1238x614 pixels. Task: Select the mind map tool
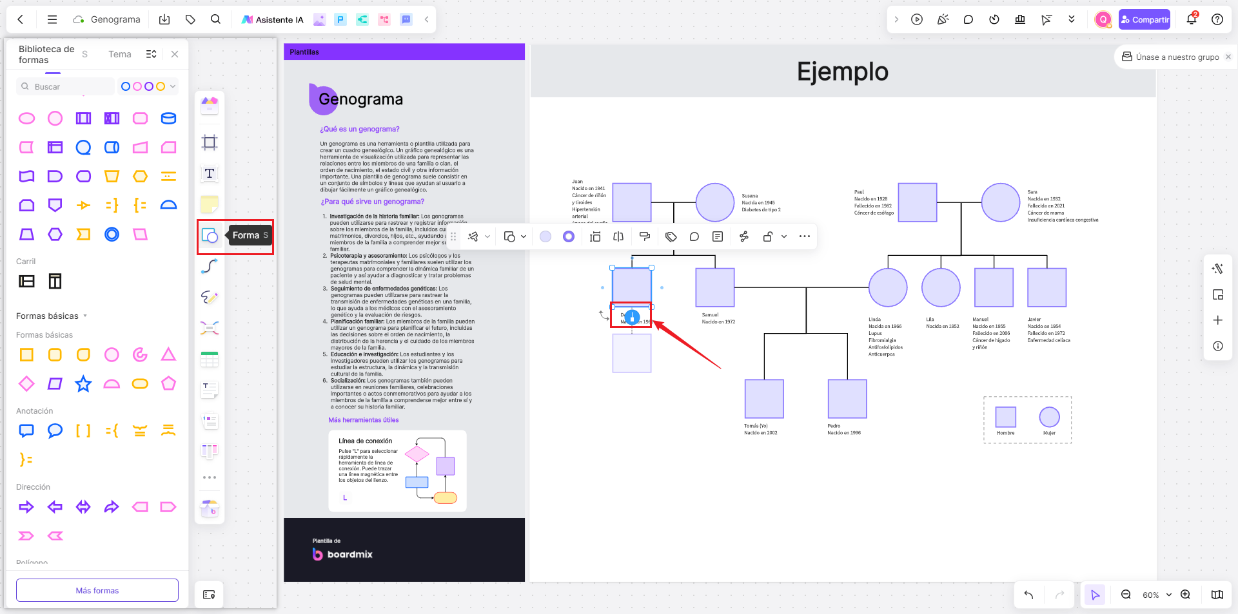(x=210, y=328)
